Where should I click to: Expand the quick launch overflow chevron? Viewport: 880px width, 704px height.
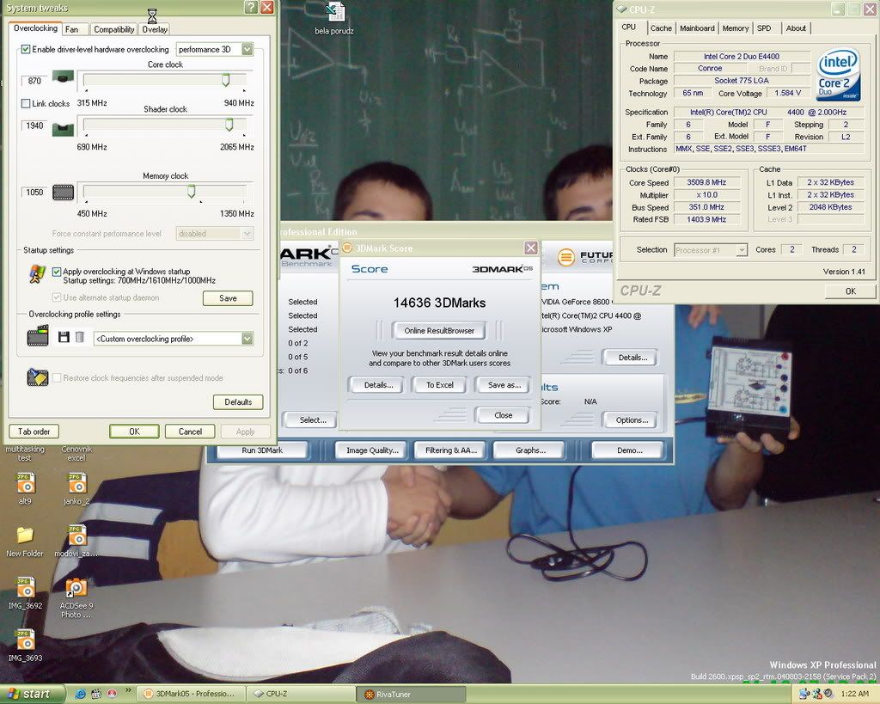click(129, 690)
